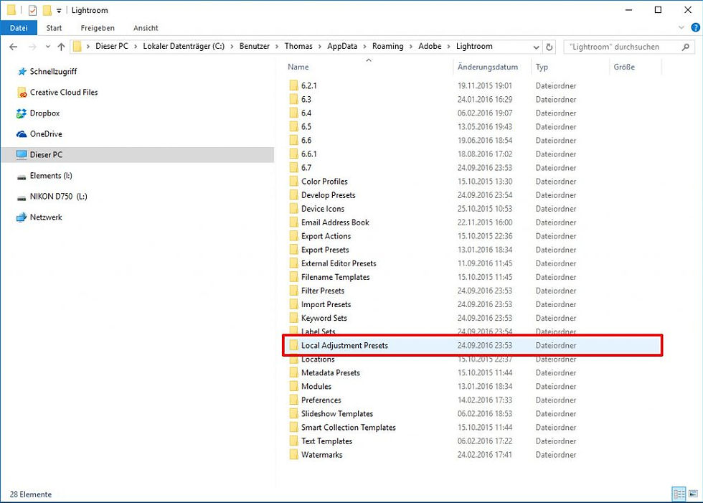Image resolution: width=703 pixels, height=503 pixels.
Task: Click Lokaler Datenträger (C:) breadcrumb
Action: pyautogui.click(x=184, y=46)
